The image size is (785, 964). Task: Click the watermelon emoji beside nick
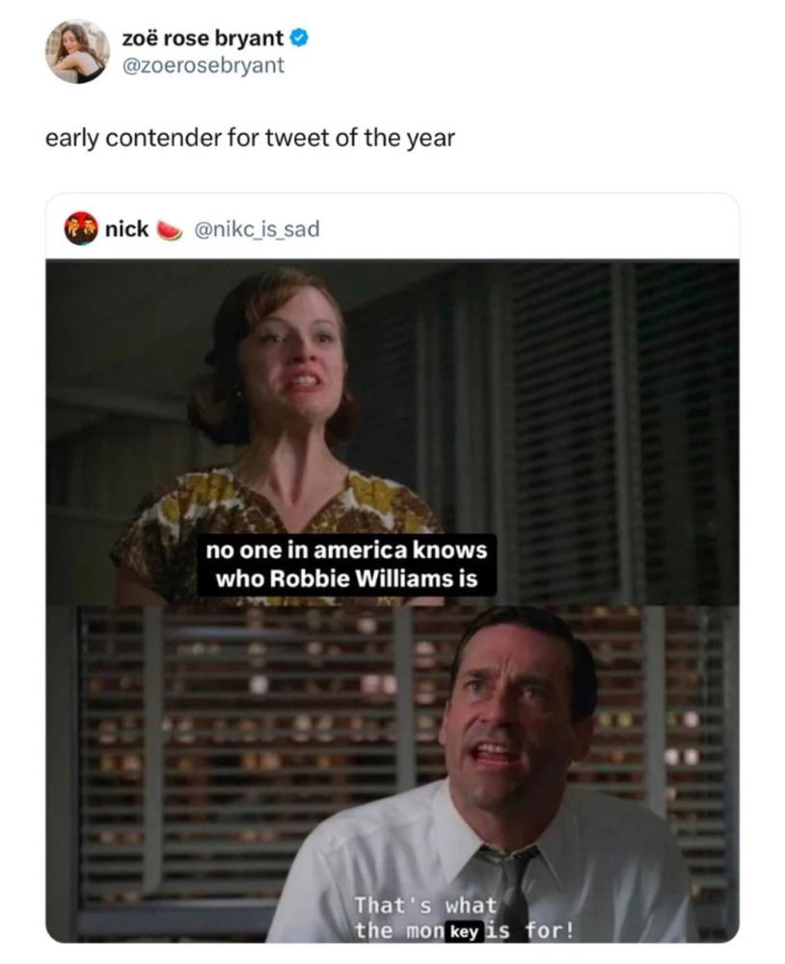click(170, 229)
